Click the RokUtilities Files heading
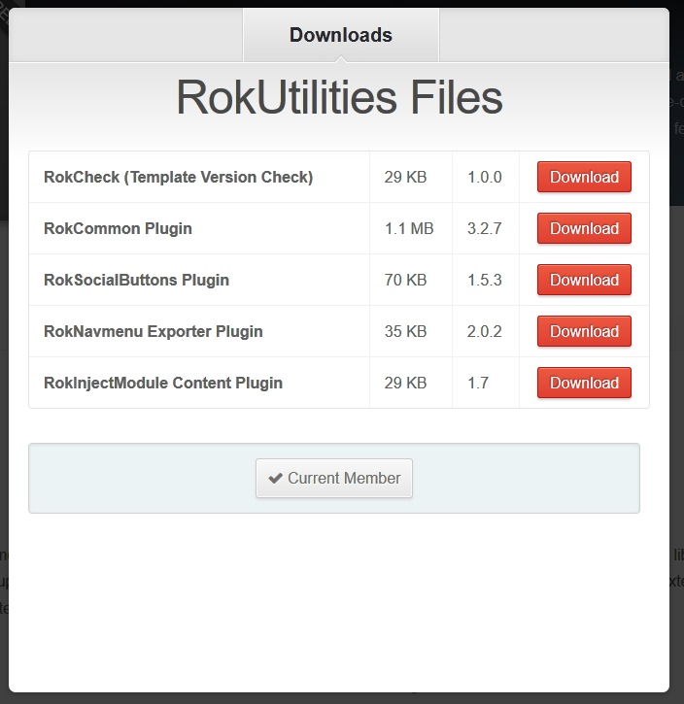Screen dimensions: 684x704 339,97
